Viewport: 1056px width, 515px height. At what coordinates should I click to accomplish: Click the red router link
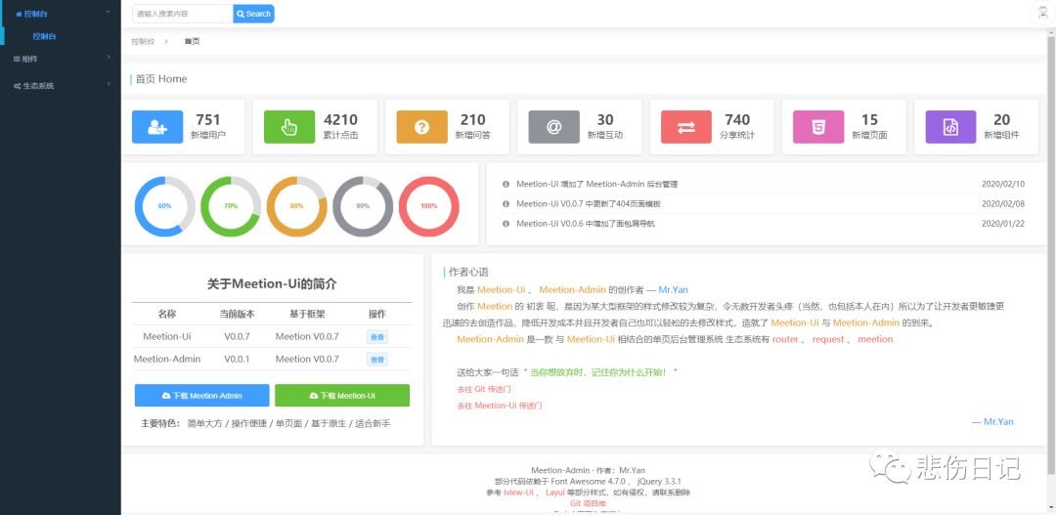(x=785, y=339)
